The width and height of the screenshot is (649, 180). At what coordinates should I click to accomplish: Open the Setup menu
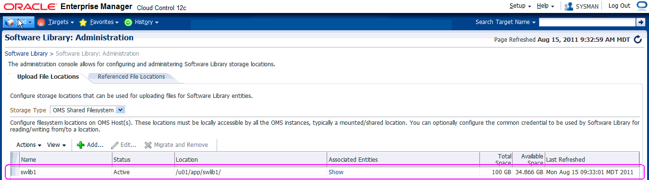click(x=520, y=6)
